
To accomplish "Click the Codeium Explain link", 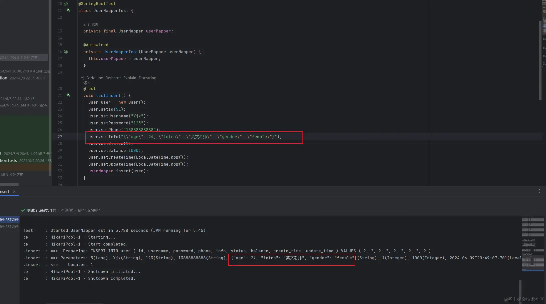I will pyautogui.click(x=130, y=78).
